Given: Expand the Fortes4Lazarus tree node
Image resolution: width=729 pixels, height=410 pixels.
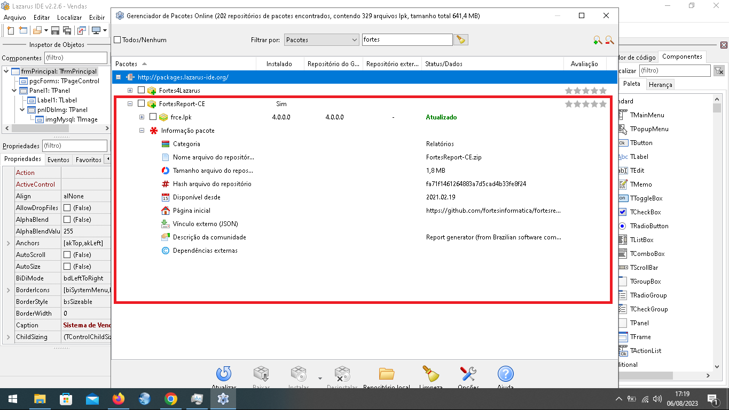Looking at the screenshot, I should click(x=130, y=91).
